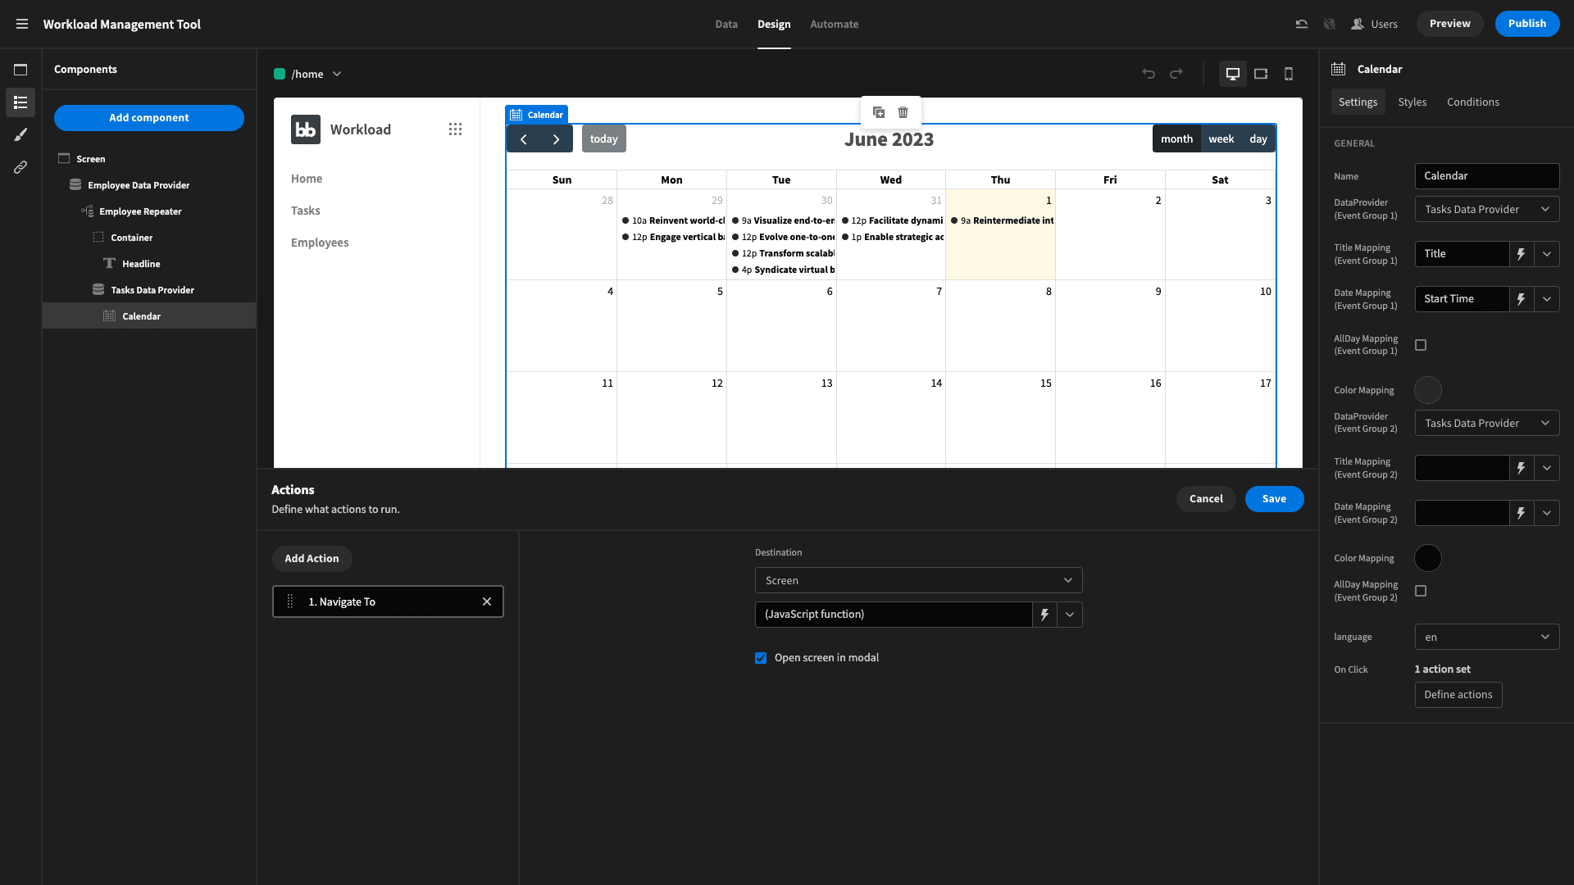Viewport: 1574px width, 885px height.
Task: Switch to tablet preview device icon
Action: 1261,74
